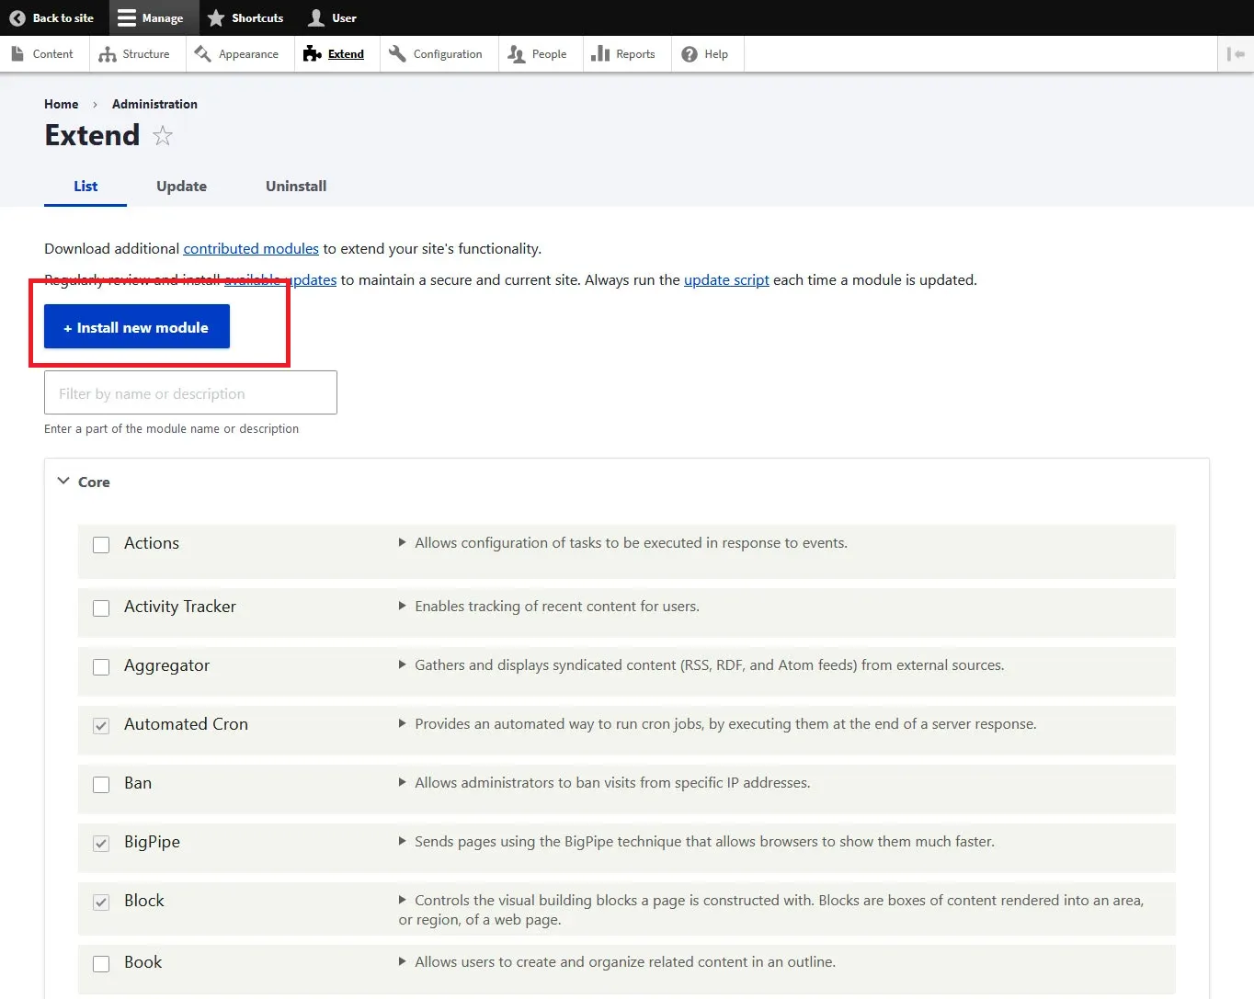This screenshot has width=1254, height=999.
Task: Click the BigPipe module name label
Action: coord(152,842)
